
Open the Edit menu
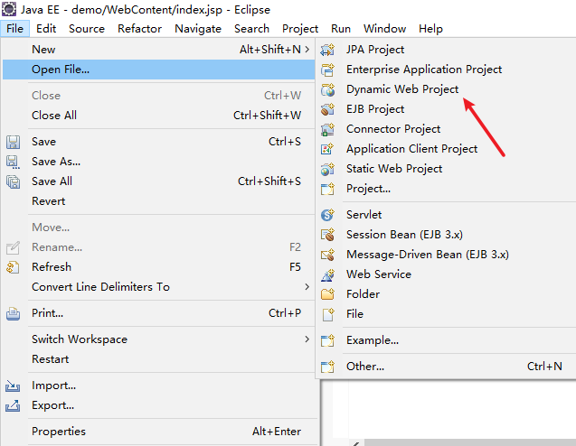(46, 29)
